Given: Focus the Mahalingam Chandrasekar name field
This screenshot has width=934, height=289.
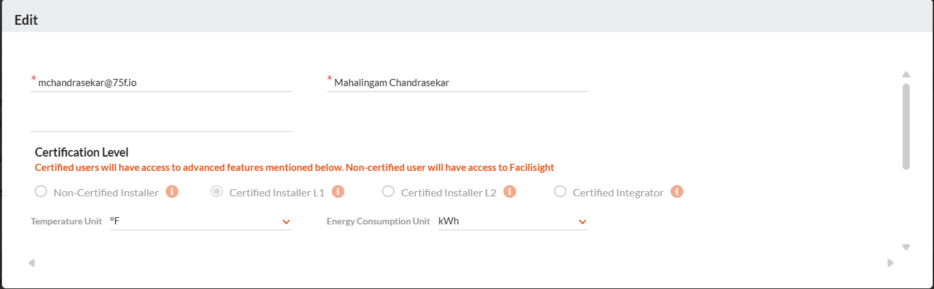Looking at the screenshot, I should click(458, 83).
